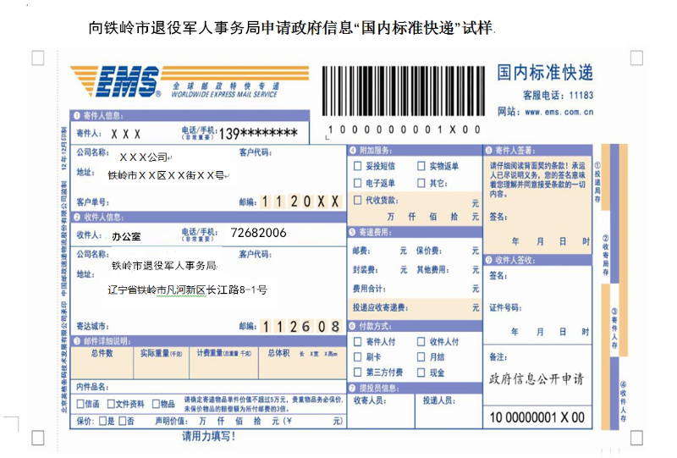Click the sender phone number field
This screenshot has height=458, width=677.
(258, 134)
